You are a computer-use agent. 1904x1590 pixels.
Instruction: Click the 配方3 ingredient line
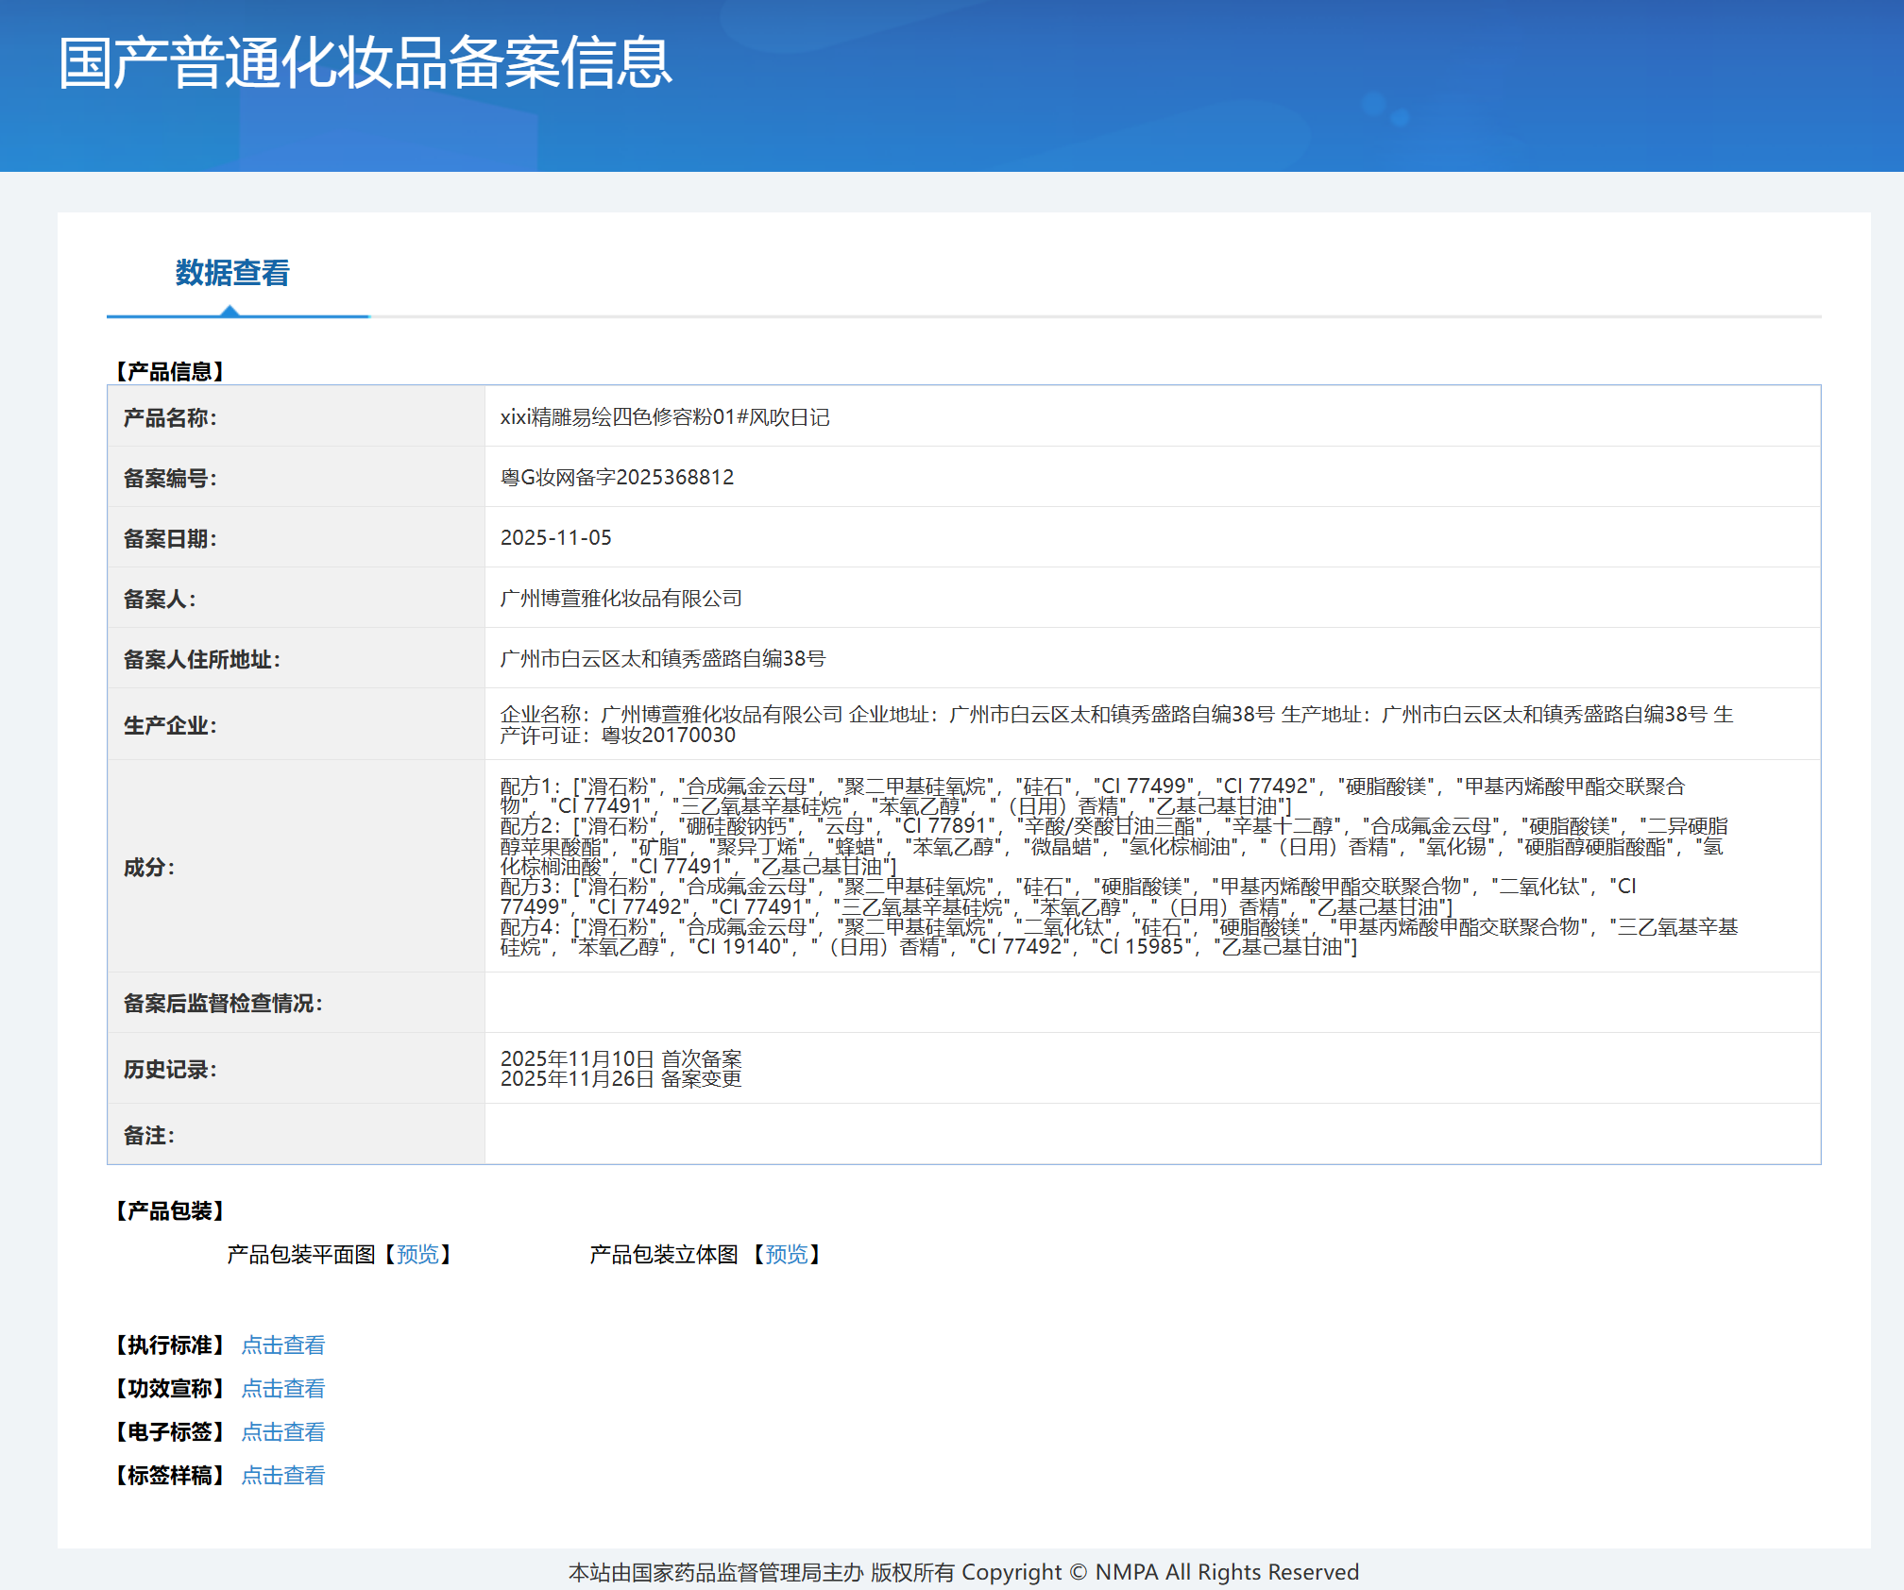coord(1068,896)
